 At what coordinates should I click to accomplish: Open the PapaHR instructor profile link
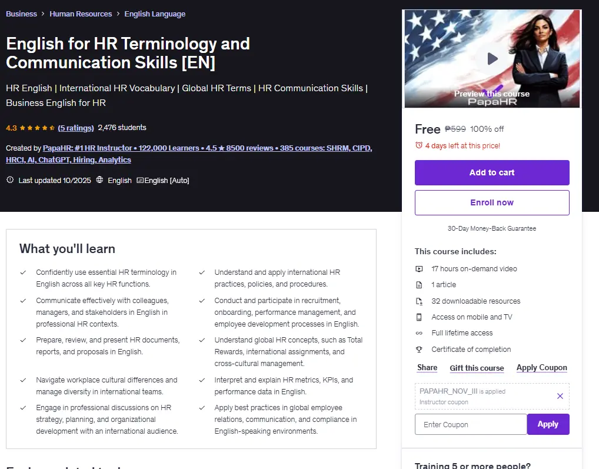(189, 154)
